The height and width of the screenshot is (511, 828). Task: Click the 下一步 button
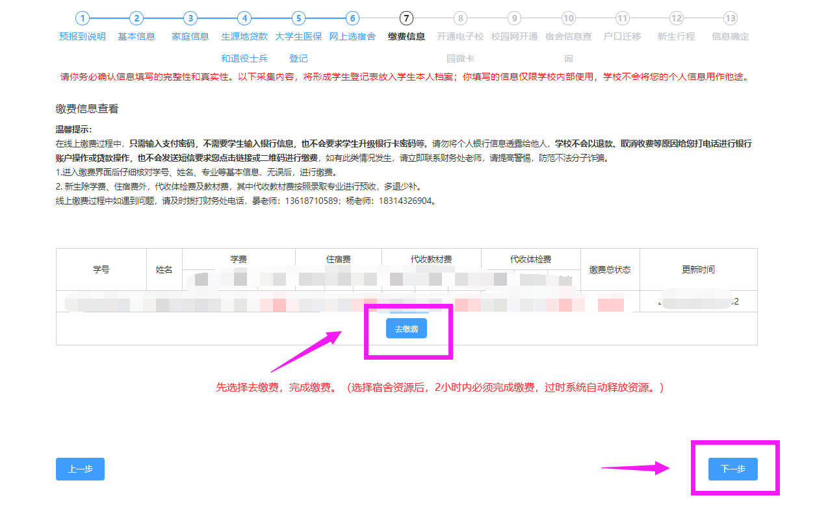click(x=732, y=469)
